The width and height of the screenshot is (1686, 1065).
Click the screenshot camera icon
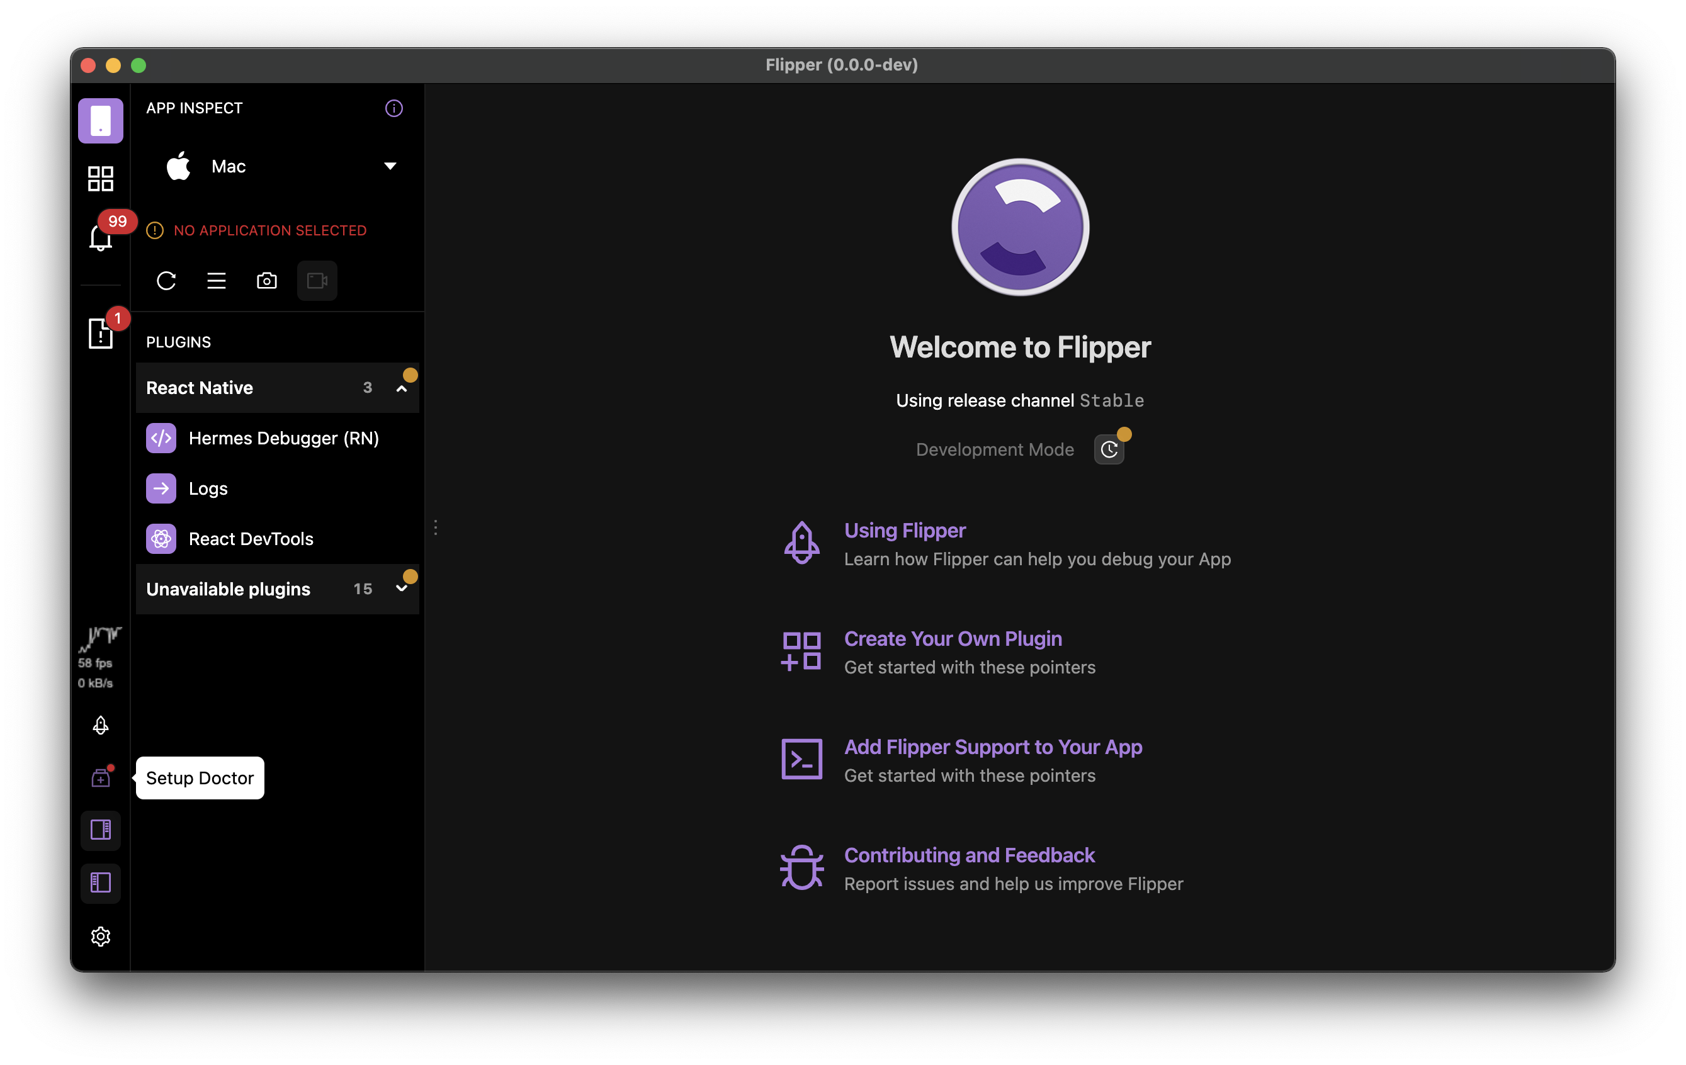267,281
